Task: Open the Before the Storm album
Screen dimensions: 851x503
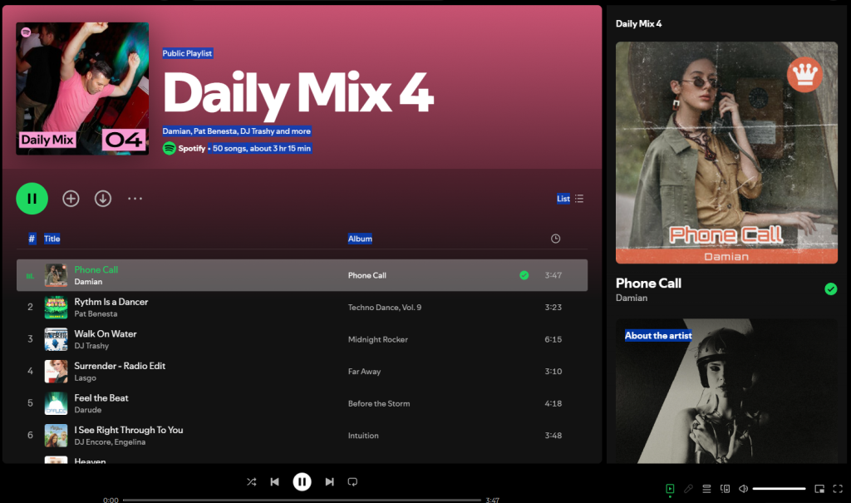Action: coord(379,403)
